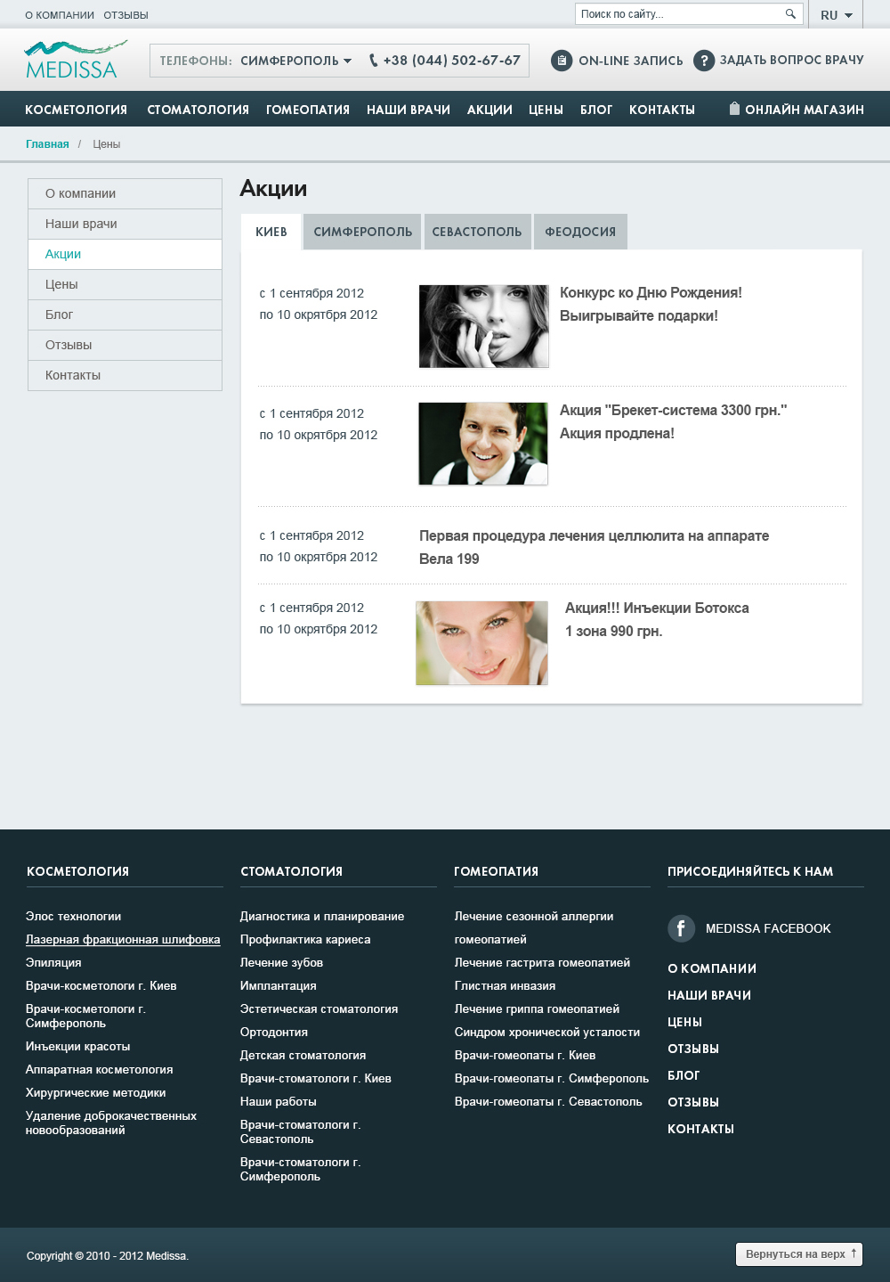Viewport: 890px width, 1282px height.
Task: Open the Botox injections promotion title
Action: (x=657, y=608)
